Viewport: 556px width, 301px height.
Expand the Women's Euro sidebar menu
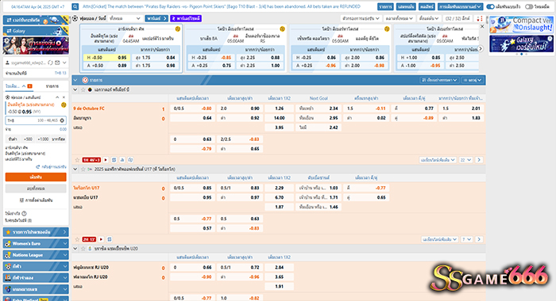coord(36,243)
